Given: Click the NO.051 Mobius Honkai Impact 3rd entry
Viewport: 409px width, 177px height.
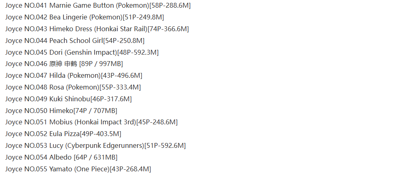Looking at the screenshot, I should [x=91, y=122].
